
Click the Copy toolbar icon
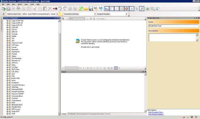coord(40,9)
